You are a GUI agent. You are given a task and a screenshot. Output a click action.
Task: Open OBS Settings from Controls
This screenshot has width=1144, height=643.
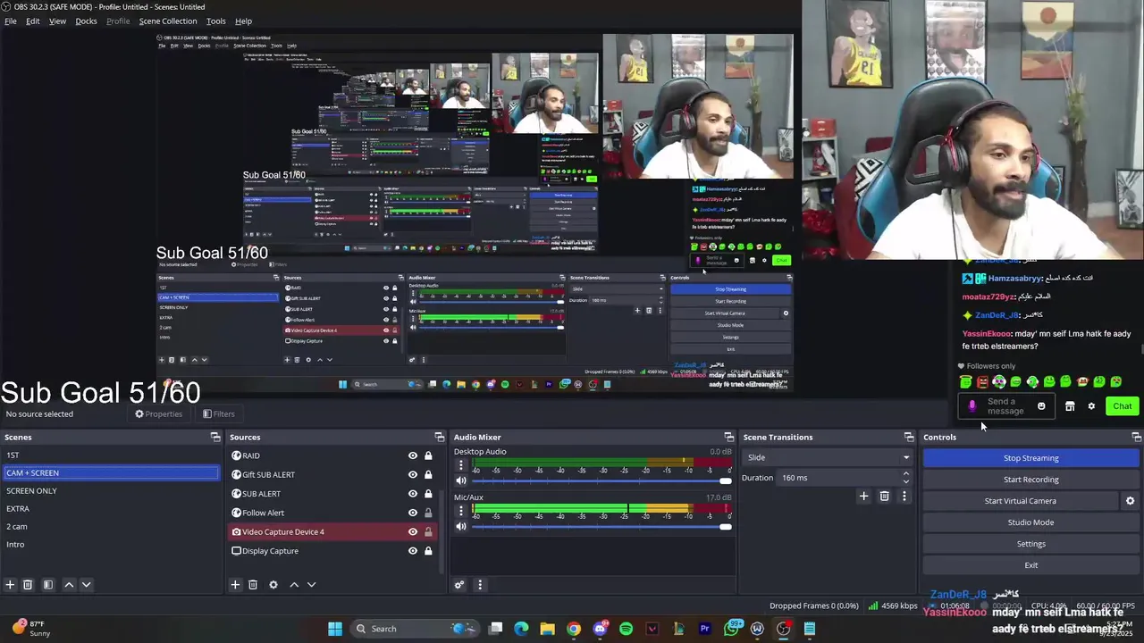(x=1030, y=544)
